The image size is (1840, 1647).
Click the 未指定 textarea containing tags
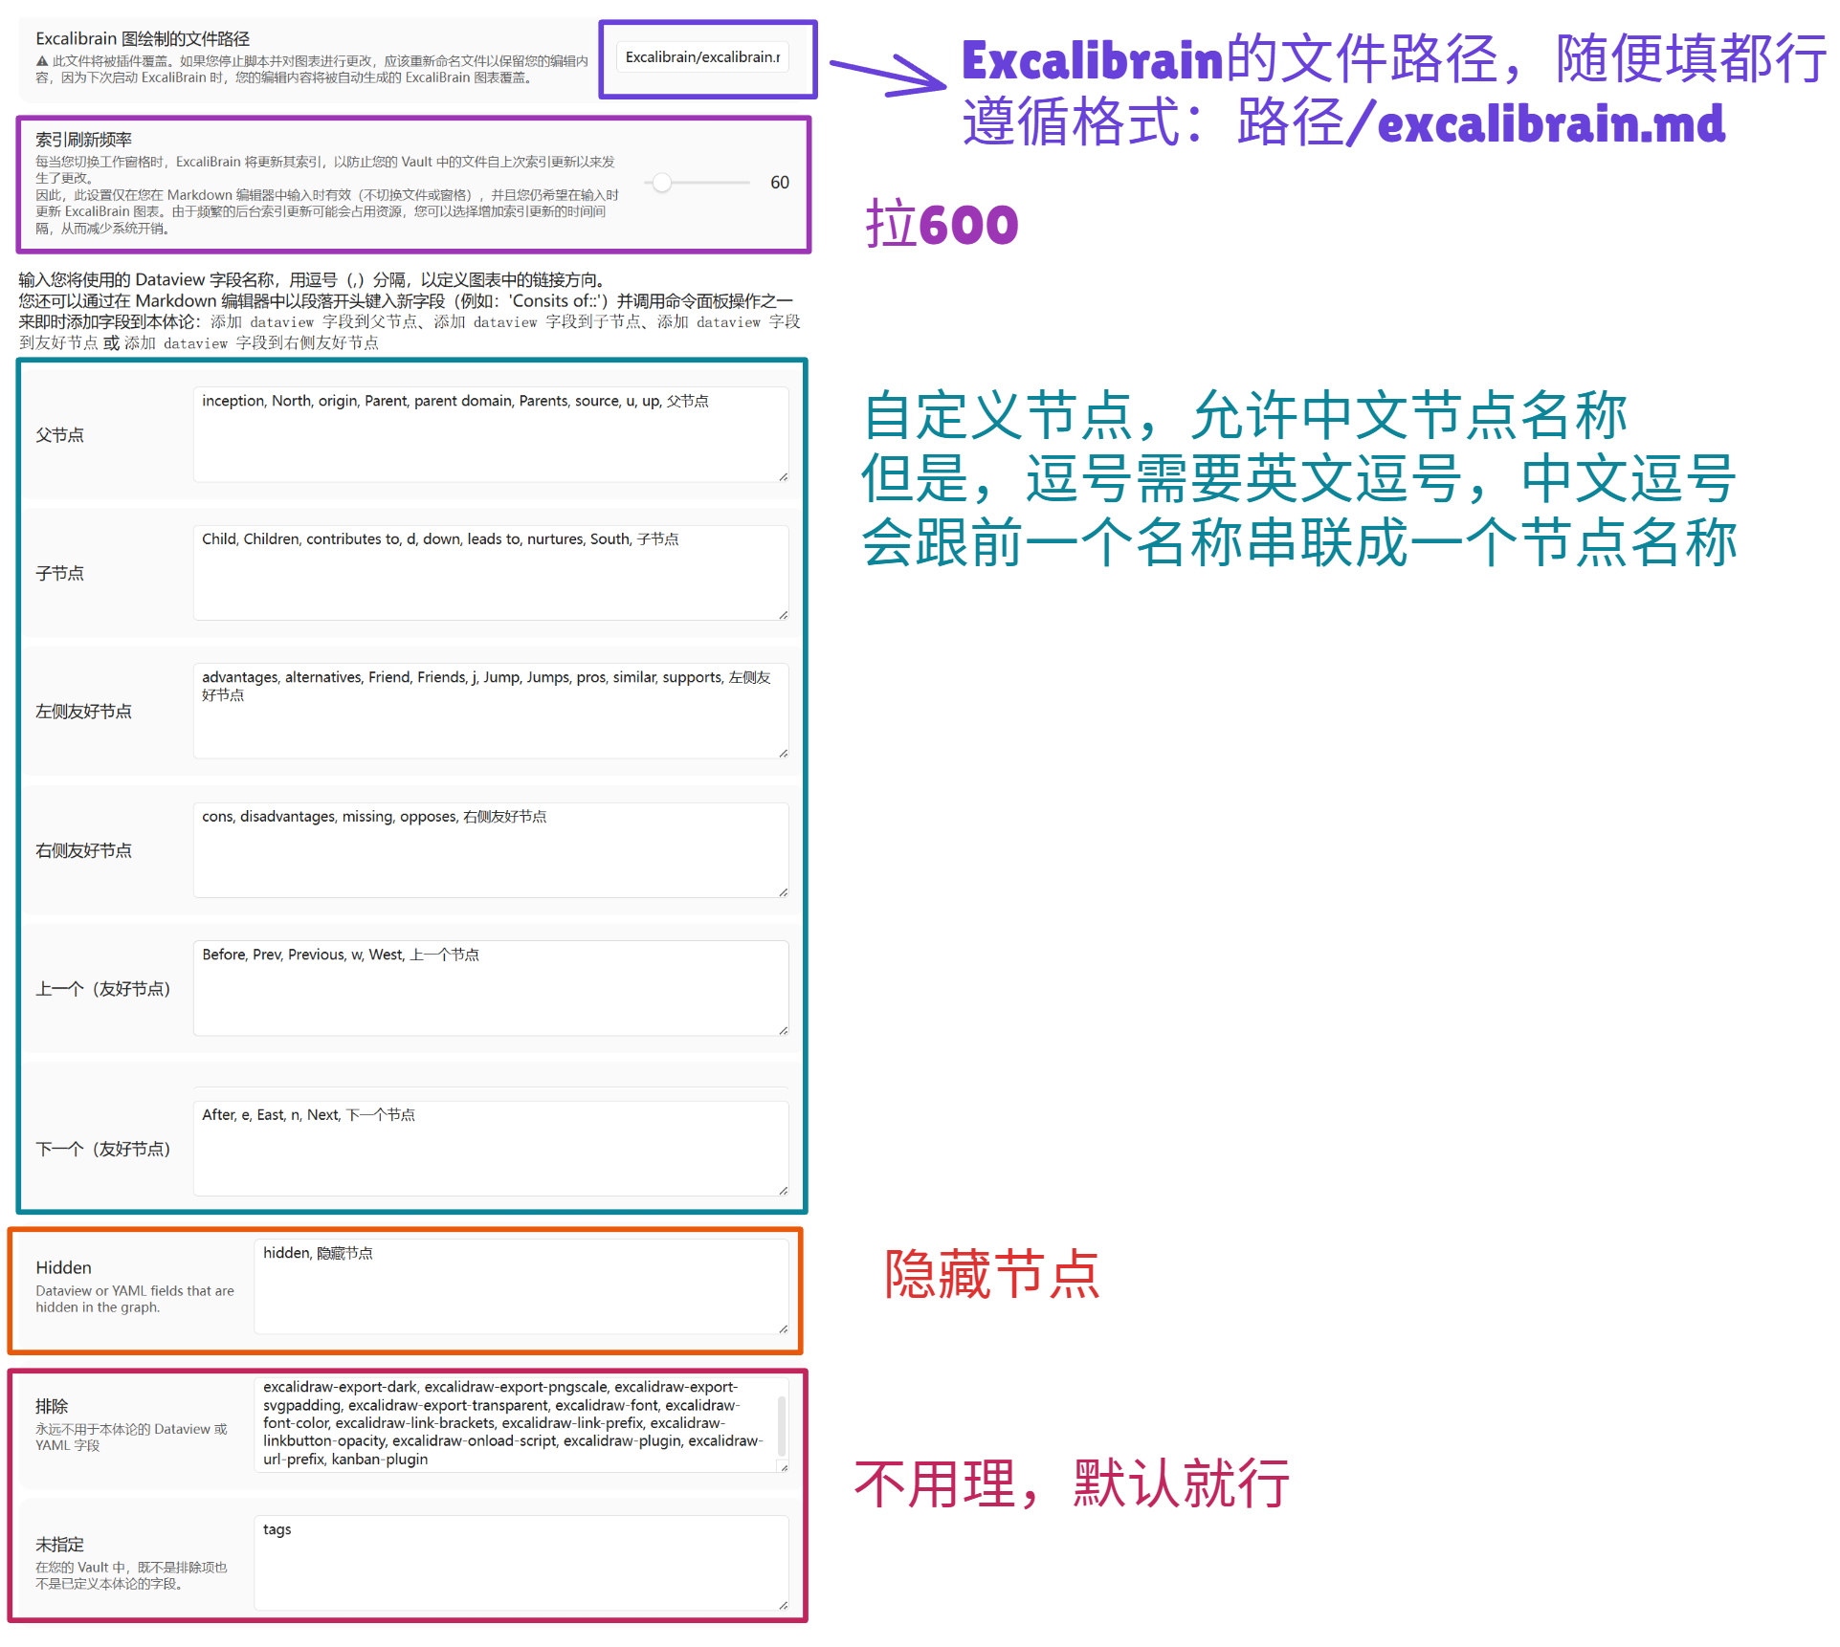(521, 1562)
